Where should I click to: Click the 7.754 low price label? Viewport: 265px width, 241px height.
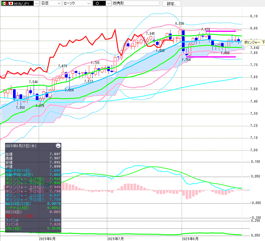[x=186, y=60]
